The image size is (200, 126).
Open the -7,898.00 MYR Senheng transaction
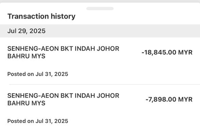100,105
